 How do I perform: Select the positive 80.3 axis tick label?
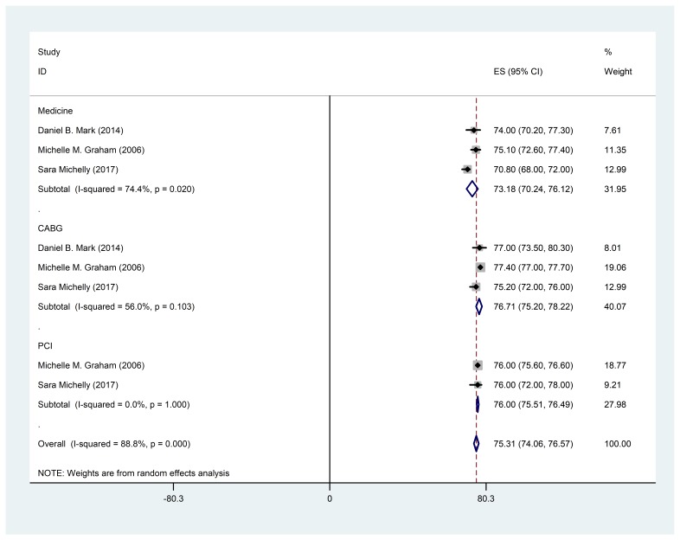coord(485,498)
